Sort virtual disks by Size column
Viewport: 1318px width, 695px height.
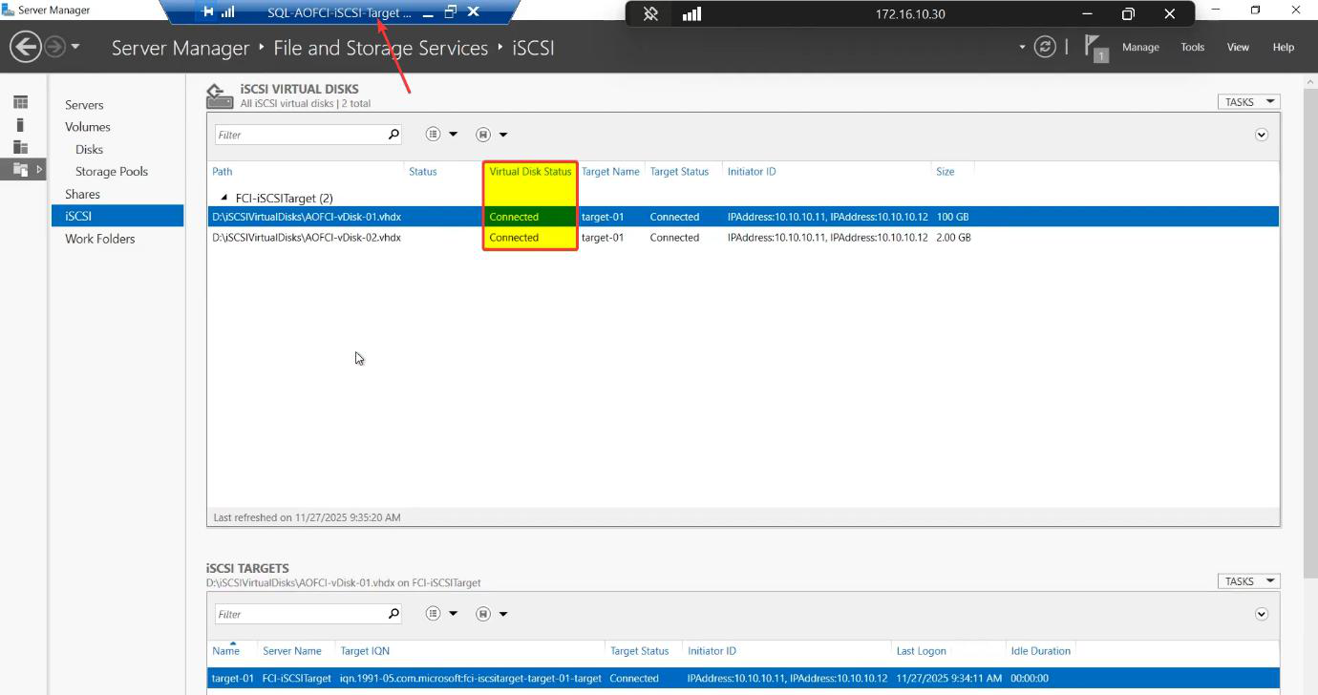point(945,172)
